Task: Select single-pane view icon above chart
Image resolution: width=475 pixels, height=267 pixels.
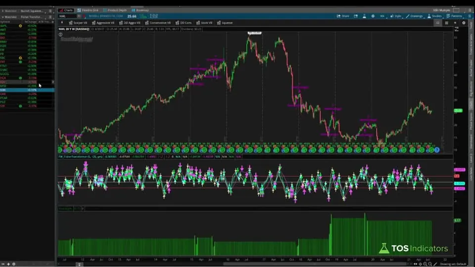Action: [x=438, y=23]
